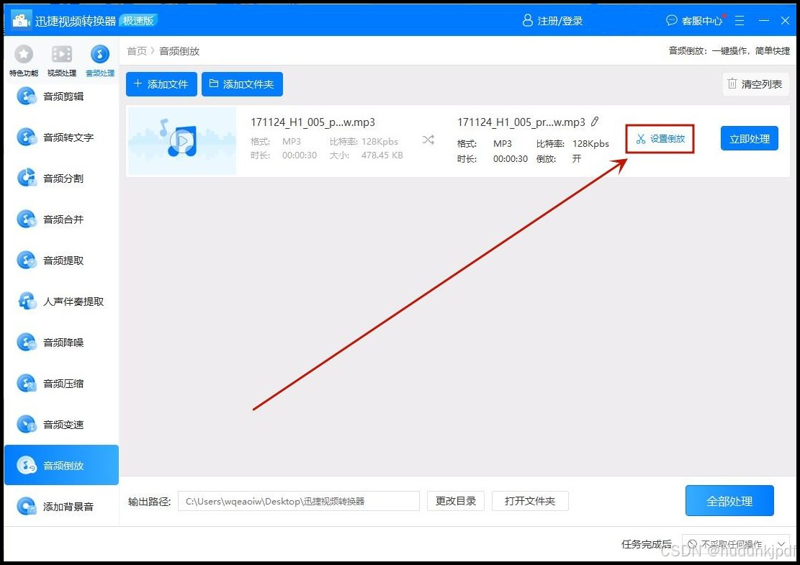Click the output path input field
The image size is (800, 565).
(298, 501)
